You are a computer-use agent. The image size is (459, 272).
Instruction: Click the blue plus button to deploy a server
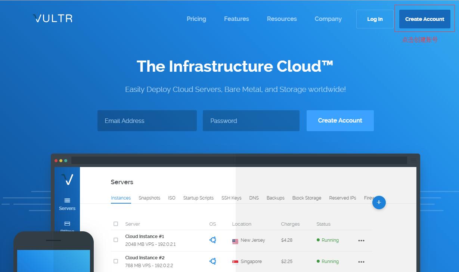[379, 202]
